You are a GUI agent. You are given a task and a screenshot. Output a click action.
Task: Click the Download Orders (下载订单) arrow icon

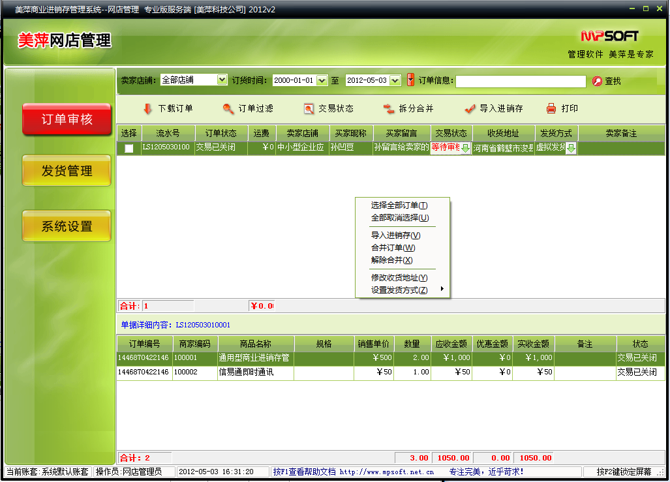tap(147, 109)
